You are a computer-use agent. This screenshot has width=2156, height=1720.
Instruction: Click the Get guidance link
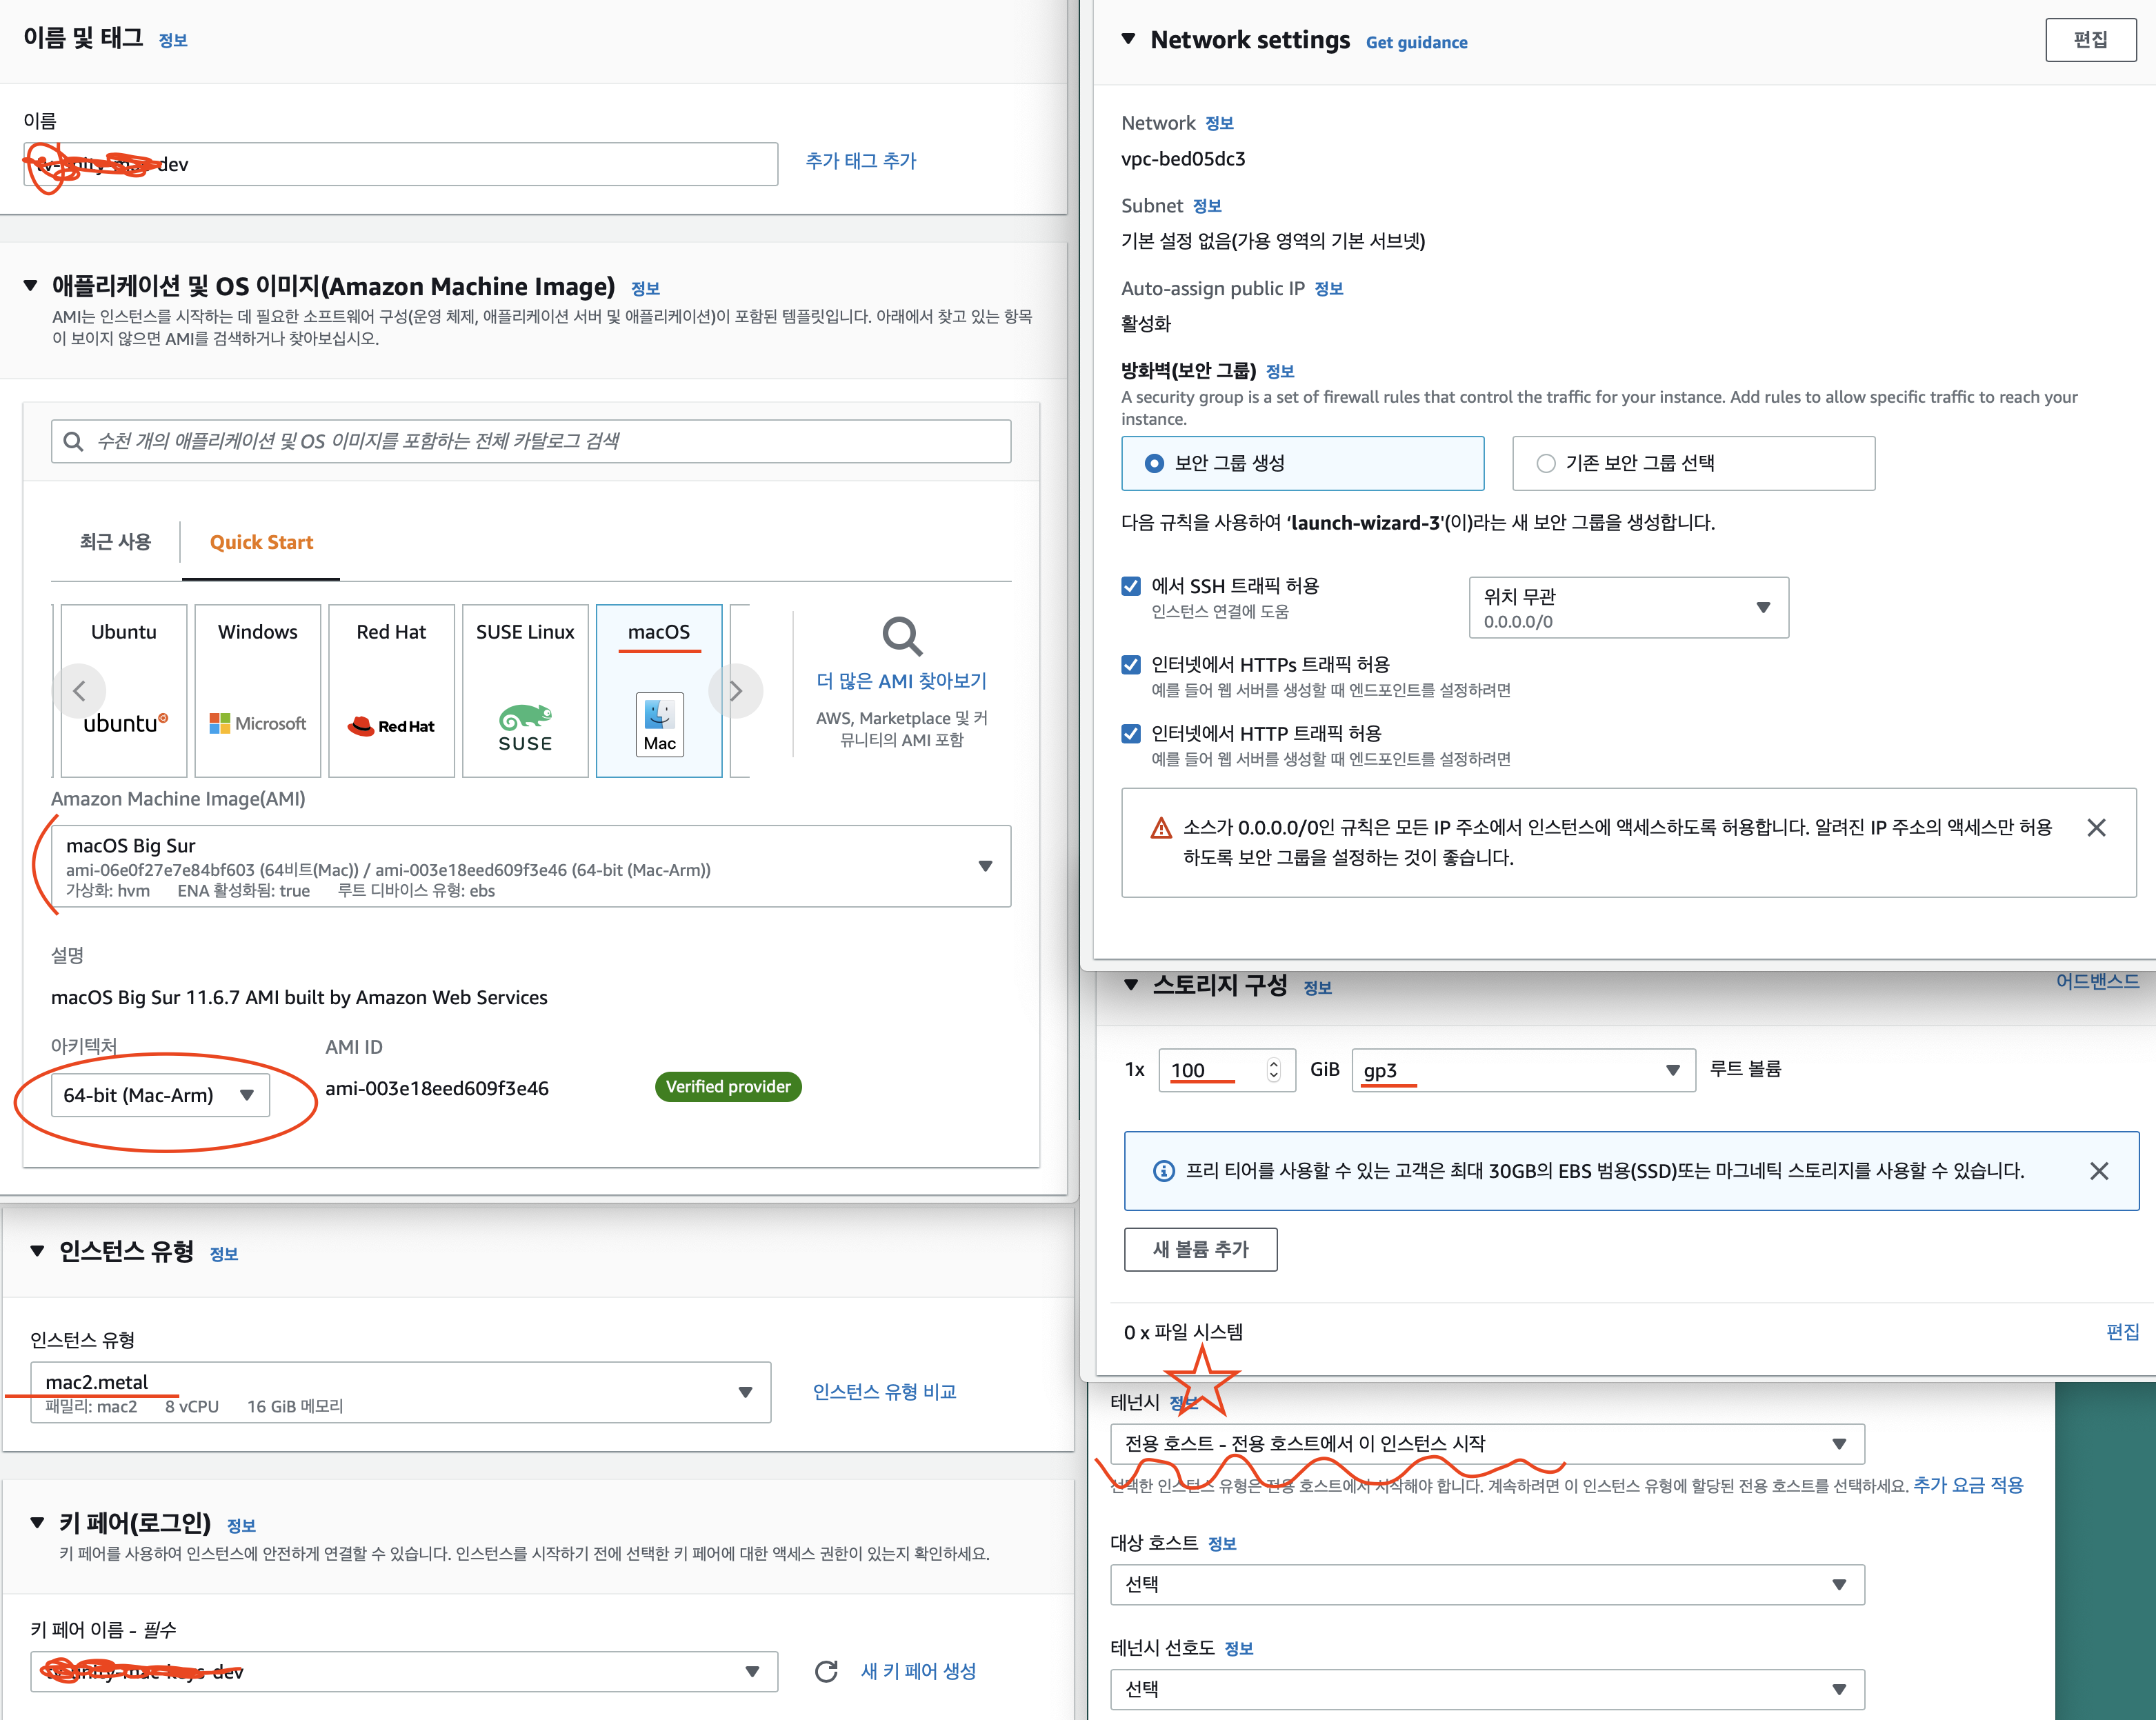coord(1416,42)
